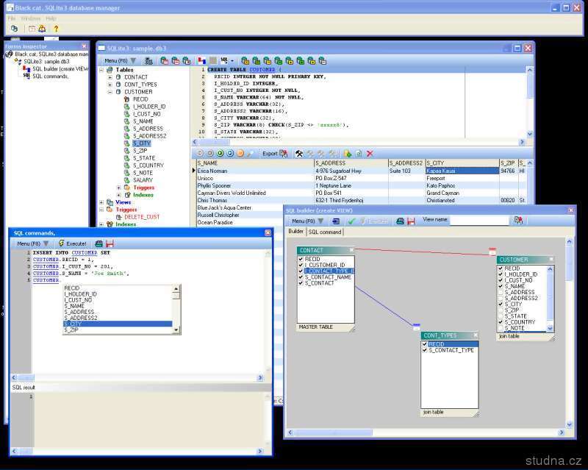Expand the CONTACT table node

tap(110, 77)
